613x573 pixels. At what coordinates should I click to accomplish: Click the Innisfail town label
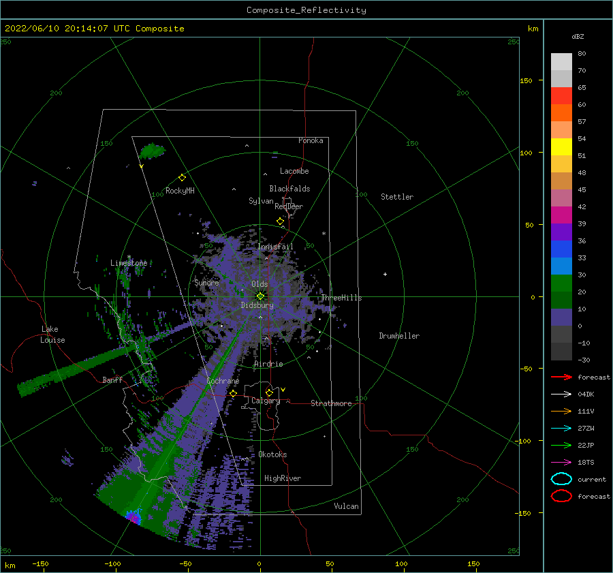(x=275, y=247)
